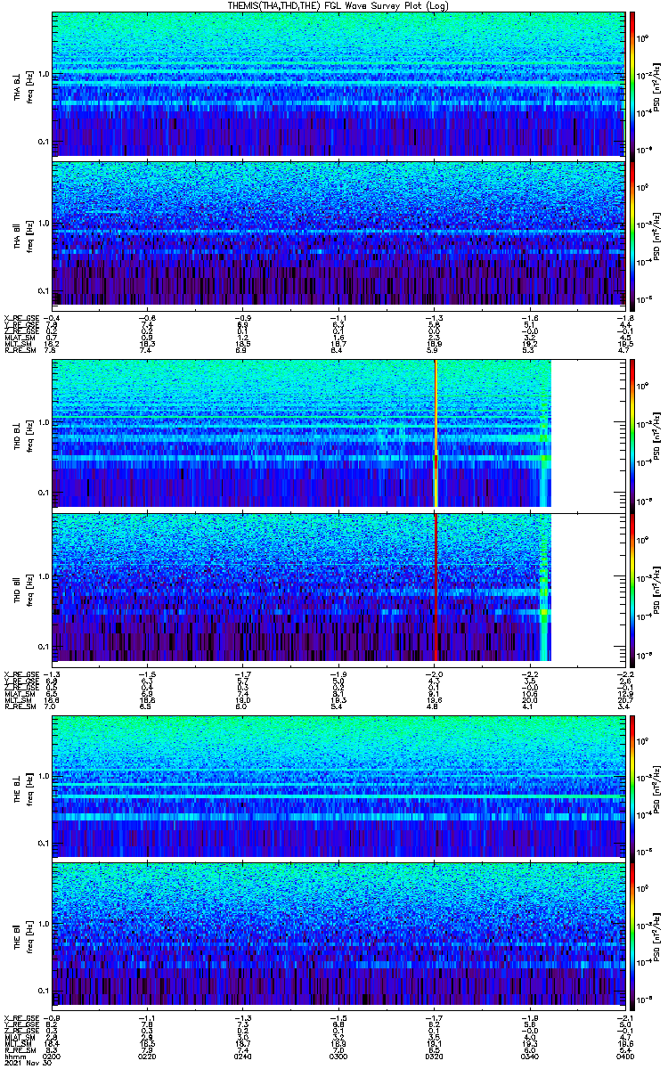Click the color bar beside THE B∥ panel
This screenshot has width=668, height=1069.
pyautogui.click(x=632, y=934)
